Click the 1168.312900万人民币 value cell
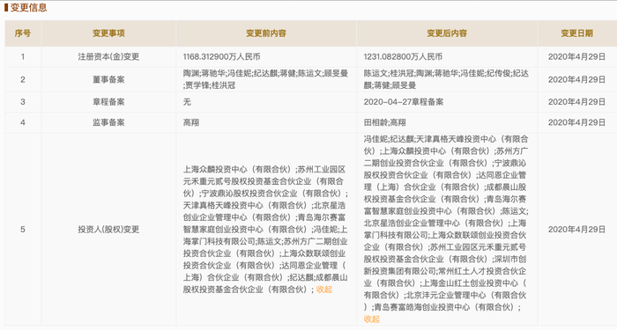Image resolution: width=617 pixels, height=330 pixels. click(x=221, y=57)
